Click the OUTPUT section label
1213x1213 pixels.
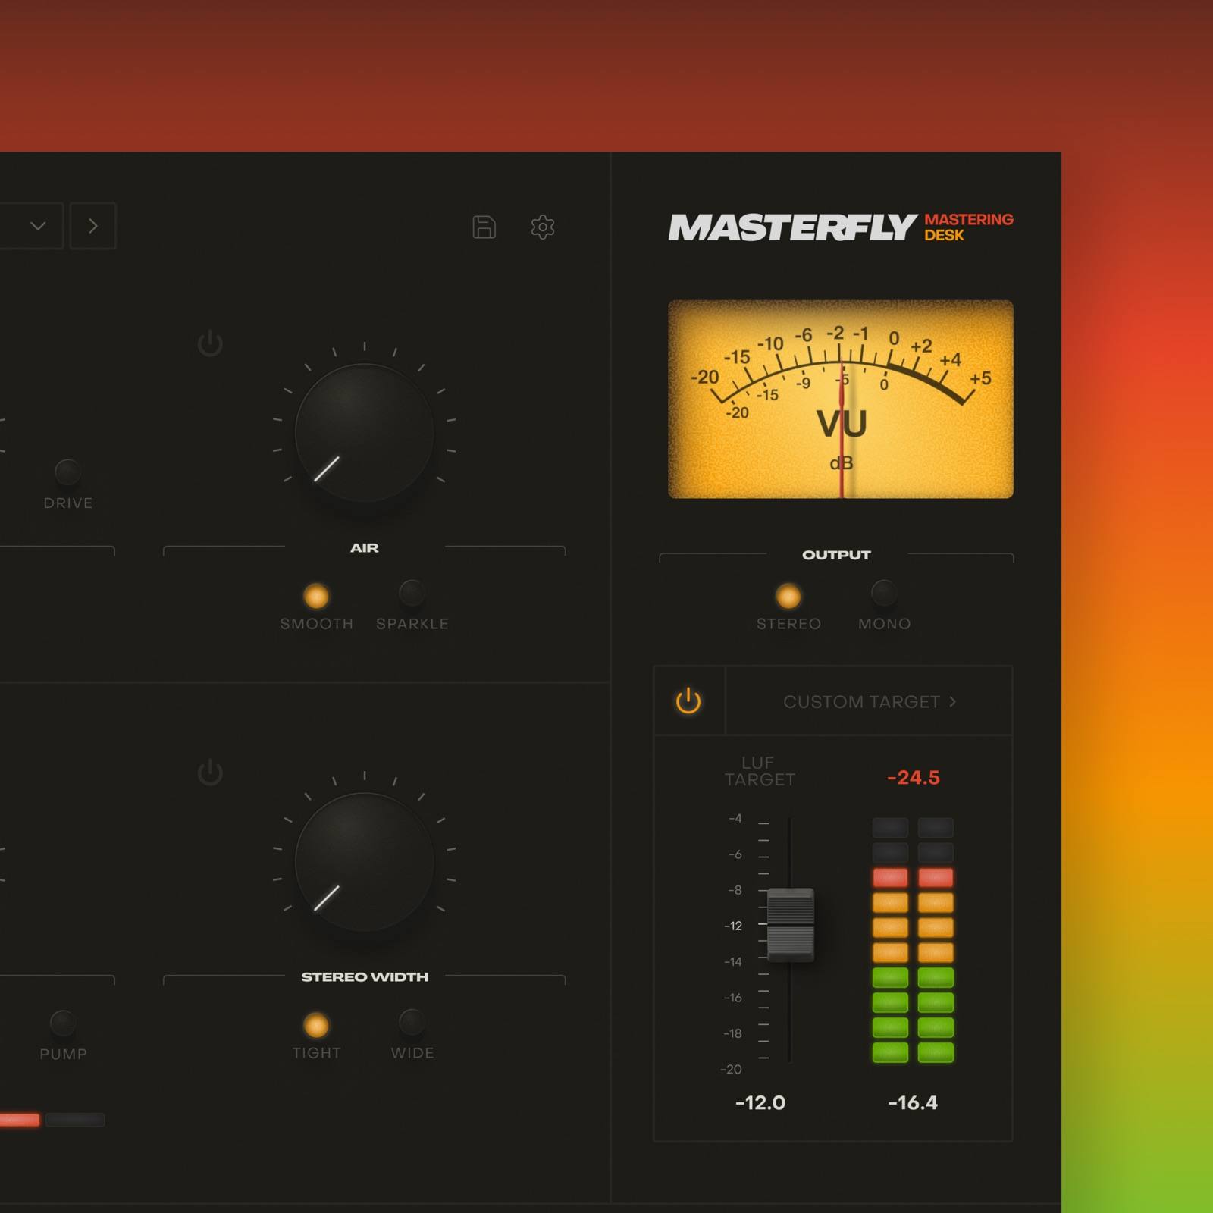pos(836,555)
